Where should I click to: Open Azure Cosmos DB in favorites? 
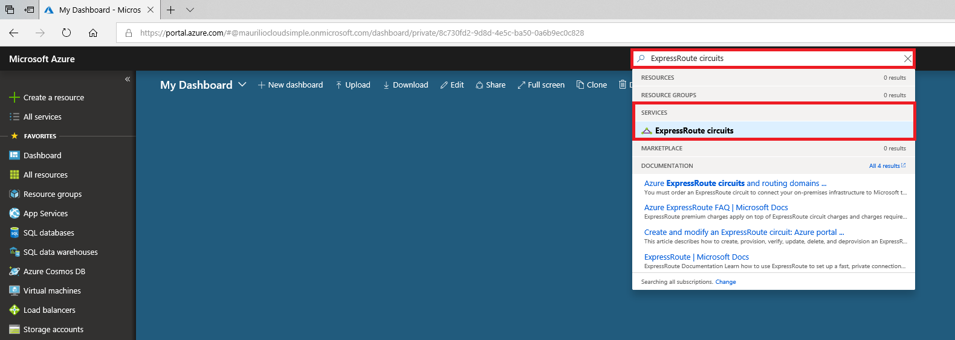click(54, 271)
